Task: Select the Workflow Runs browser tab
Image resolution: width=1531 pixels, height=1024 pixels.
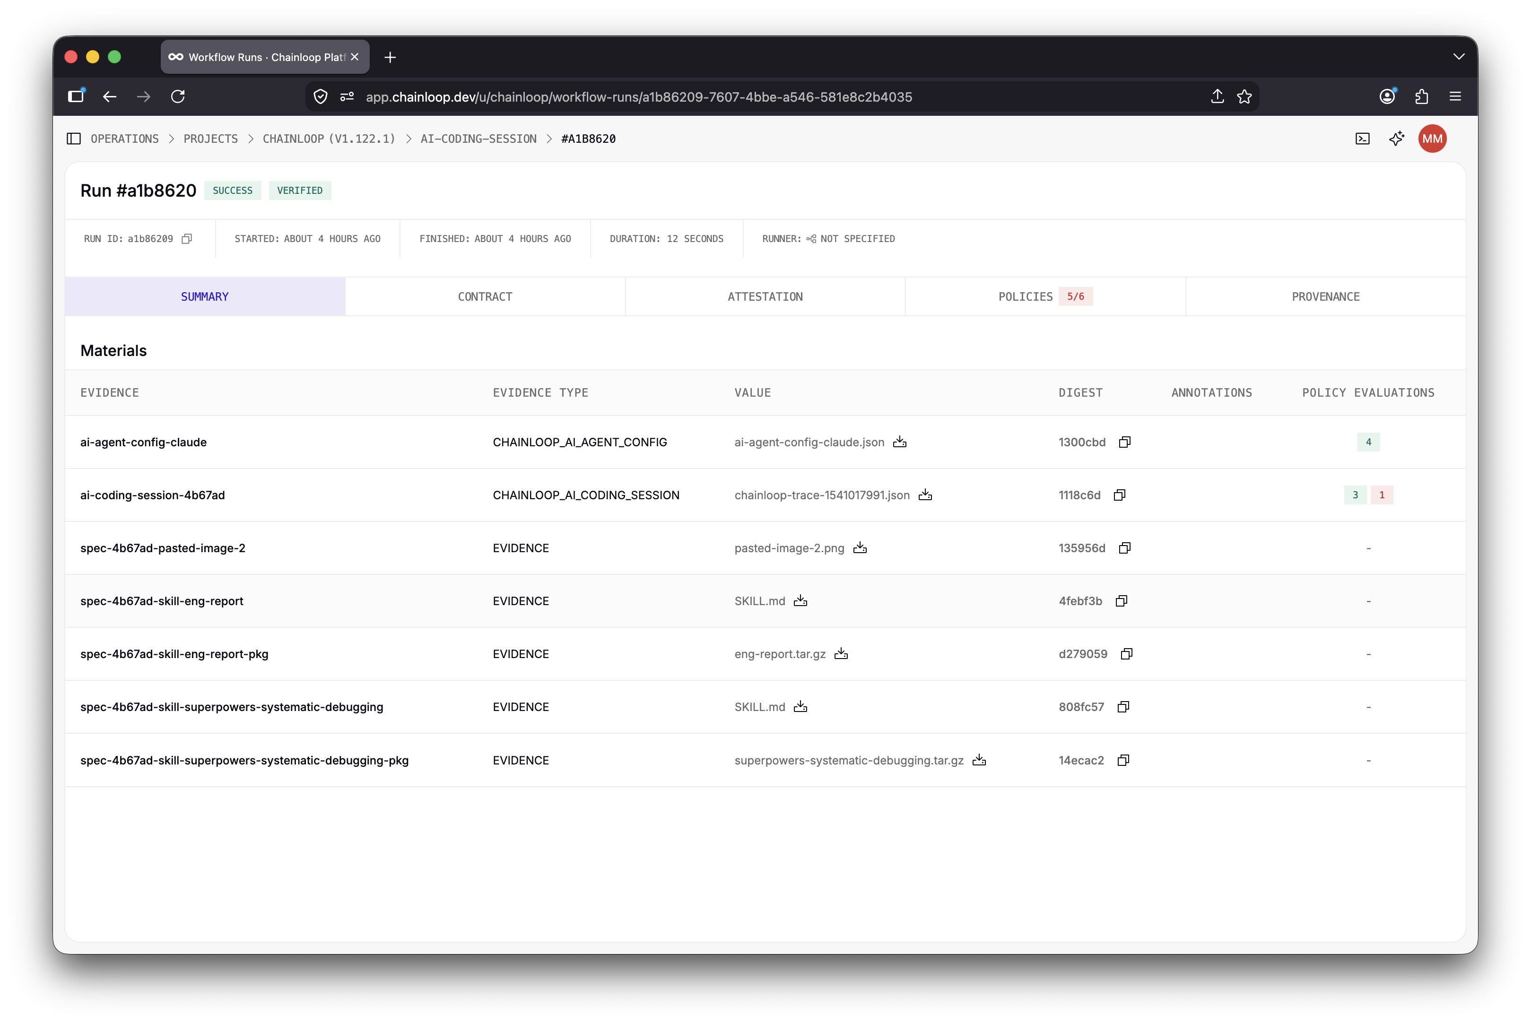Action: [264, 58]
